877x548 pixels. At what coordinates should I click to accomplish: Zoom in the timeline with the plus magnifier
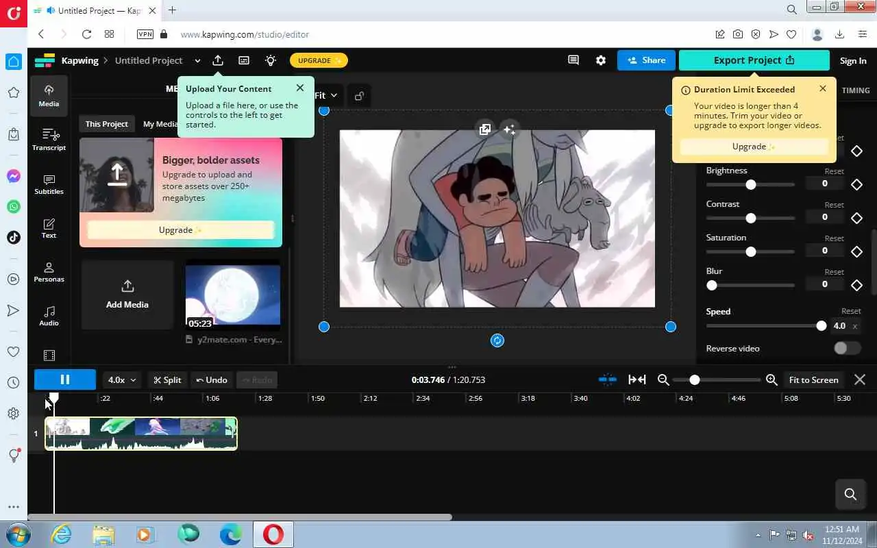[x=771, y=379]
